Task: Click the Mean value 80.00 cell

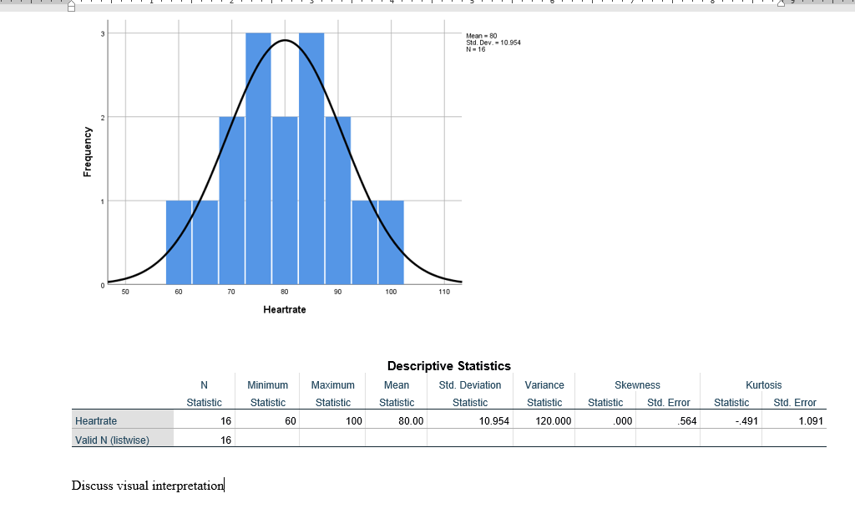Action: point(411,421)
